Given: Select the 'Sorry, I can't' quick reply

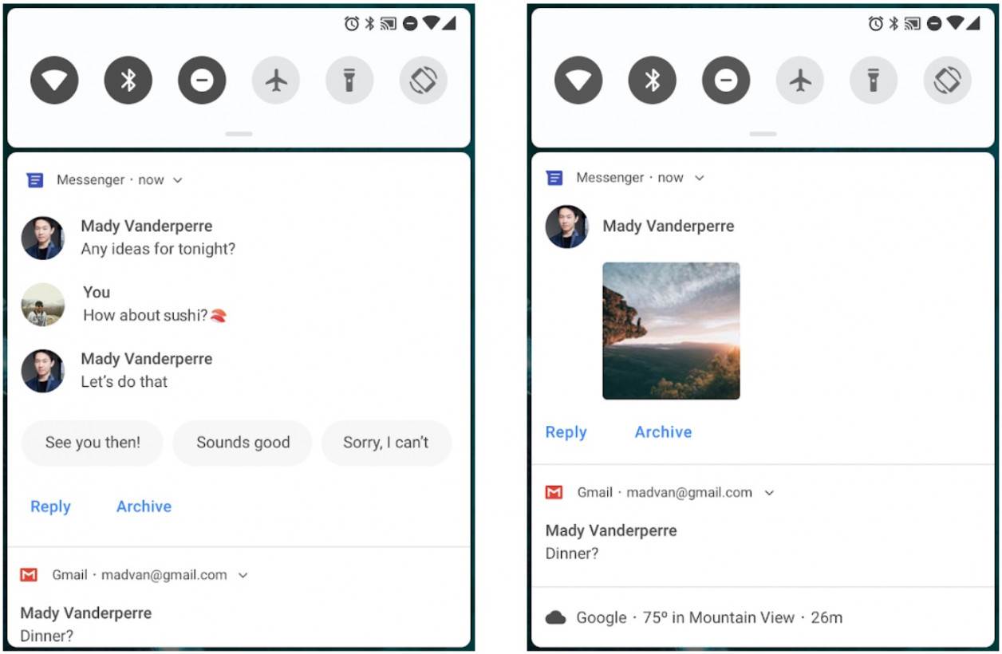Looking at the screenshot, I should [x=386, y=443].
